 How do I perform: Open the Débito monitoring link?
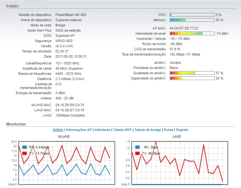pos(58,130)
